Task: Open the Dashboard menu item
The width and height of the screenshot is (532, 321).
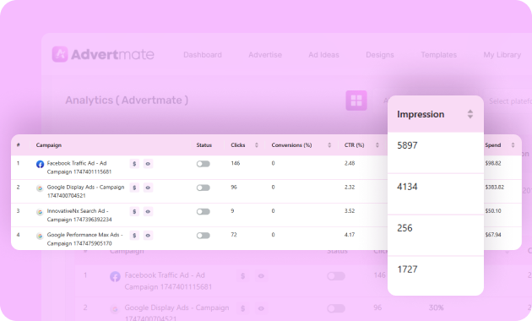Action: pos(203,55)
